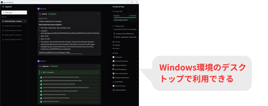
Task: Click file icon beside /Bank_Statement_Reconcili...
Action: 114,37
